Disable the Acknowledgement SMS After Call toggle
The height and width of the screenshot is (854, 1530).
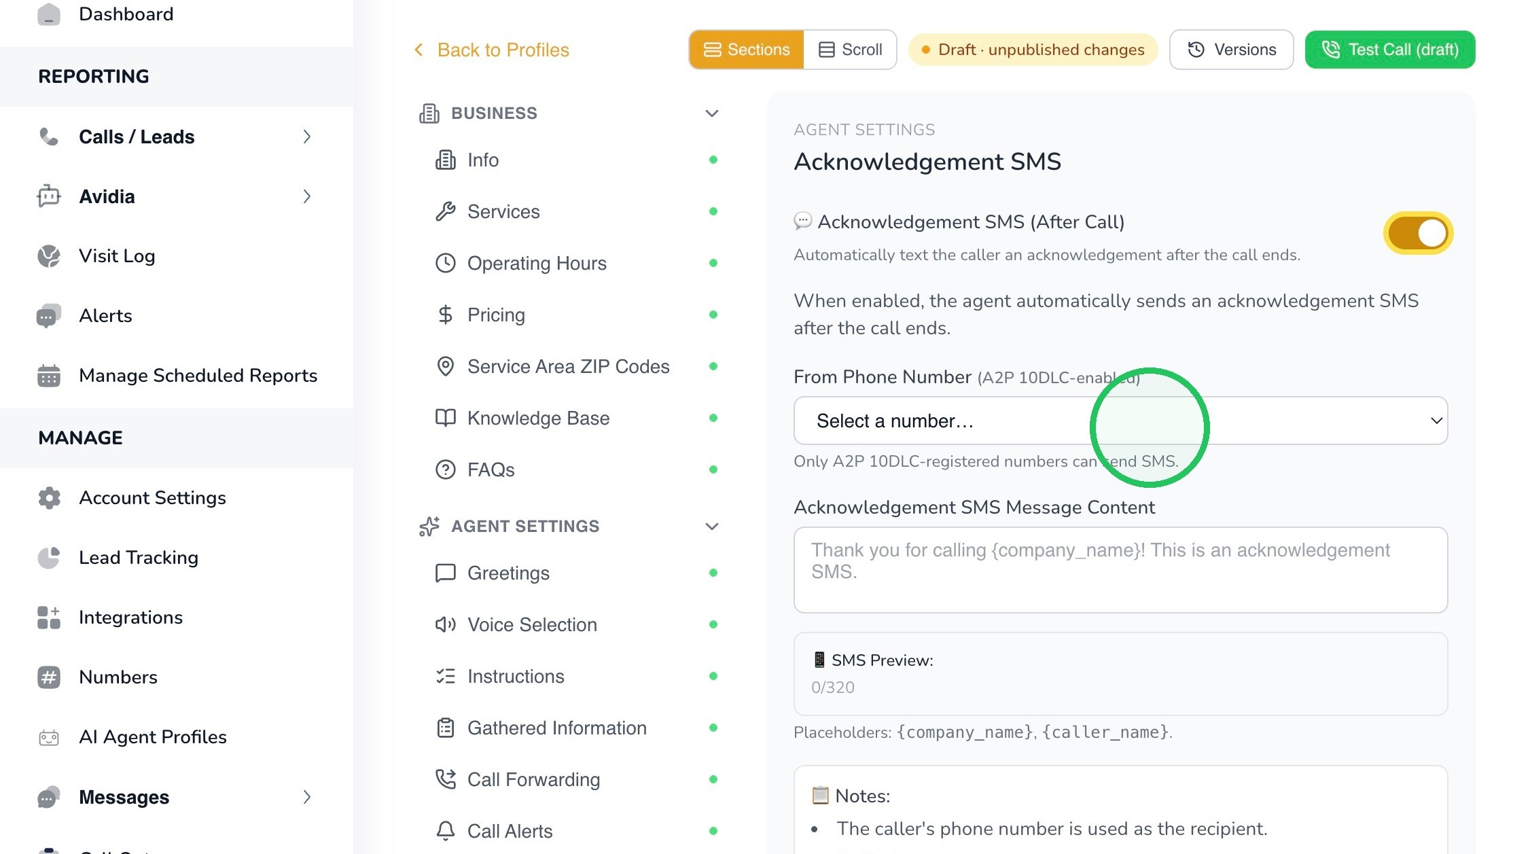pyautogui.click(x=1418, y=233)
